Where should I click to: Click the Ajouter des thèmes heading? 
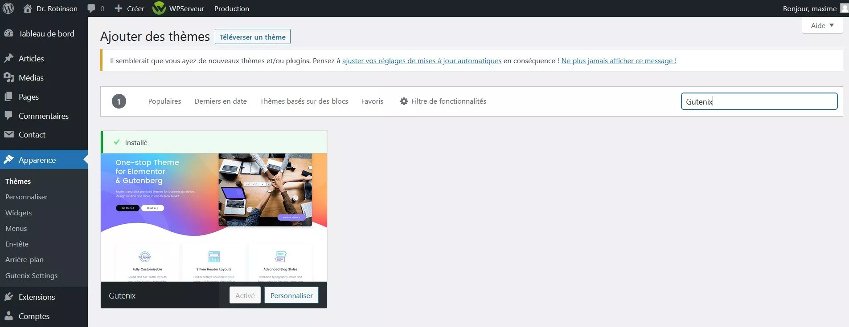155,36
